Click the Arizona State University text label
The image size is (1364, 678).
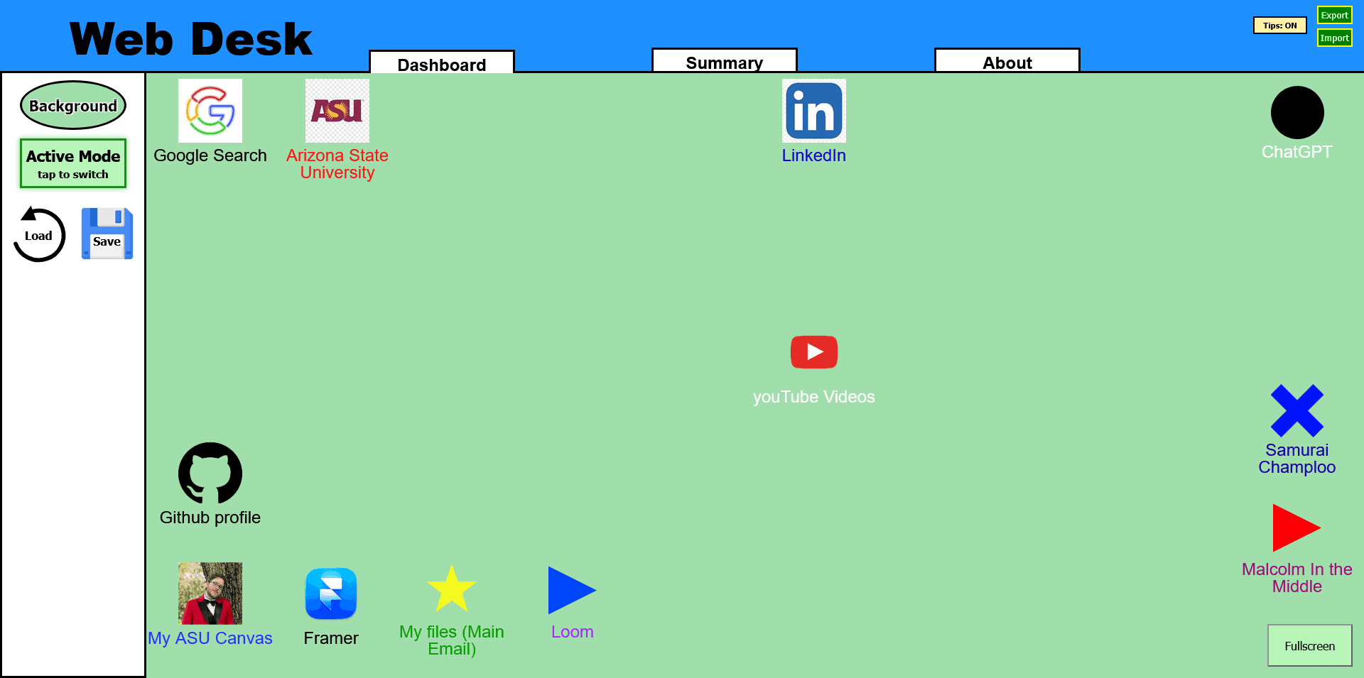point(337,164)
